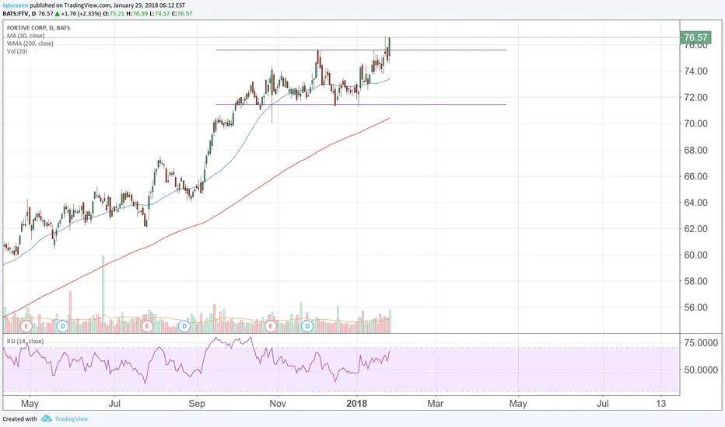This screenshot has height=427, width=725.
Task: Click the 66.00 price axis label
Action: click(695, 176)
